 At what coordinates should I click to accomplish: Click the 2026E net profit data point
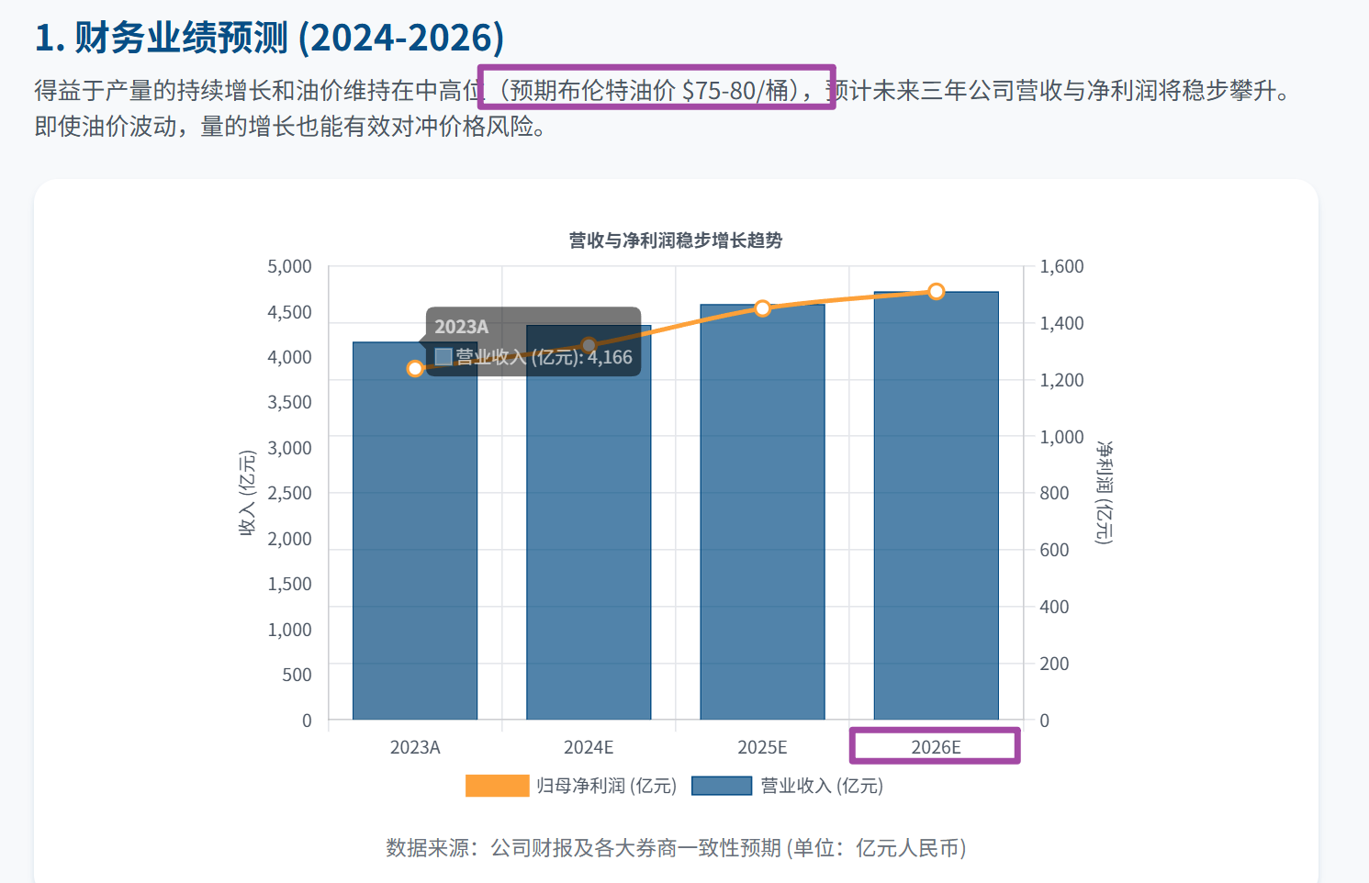(x=936, y=292)
